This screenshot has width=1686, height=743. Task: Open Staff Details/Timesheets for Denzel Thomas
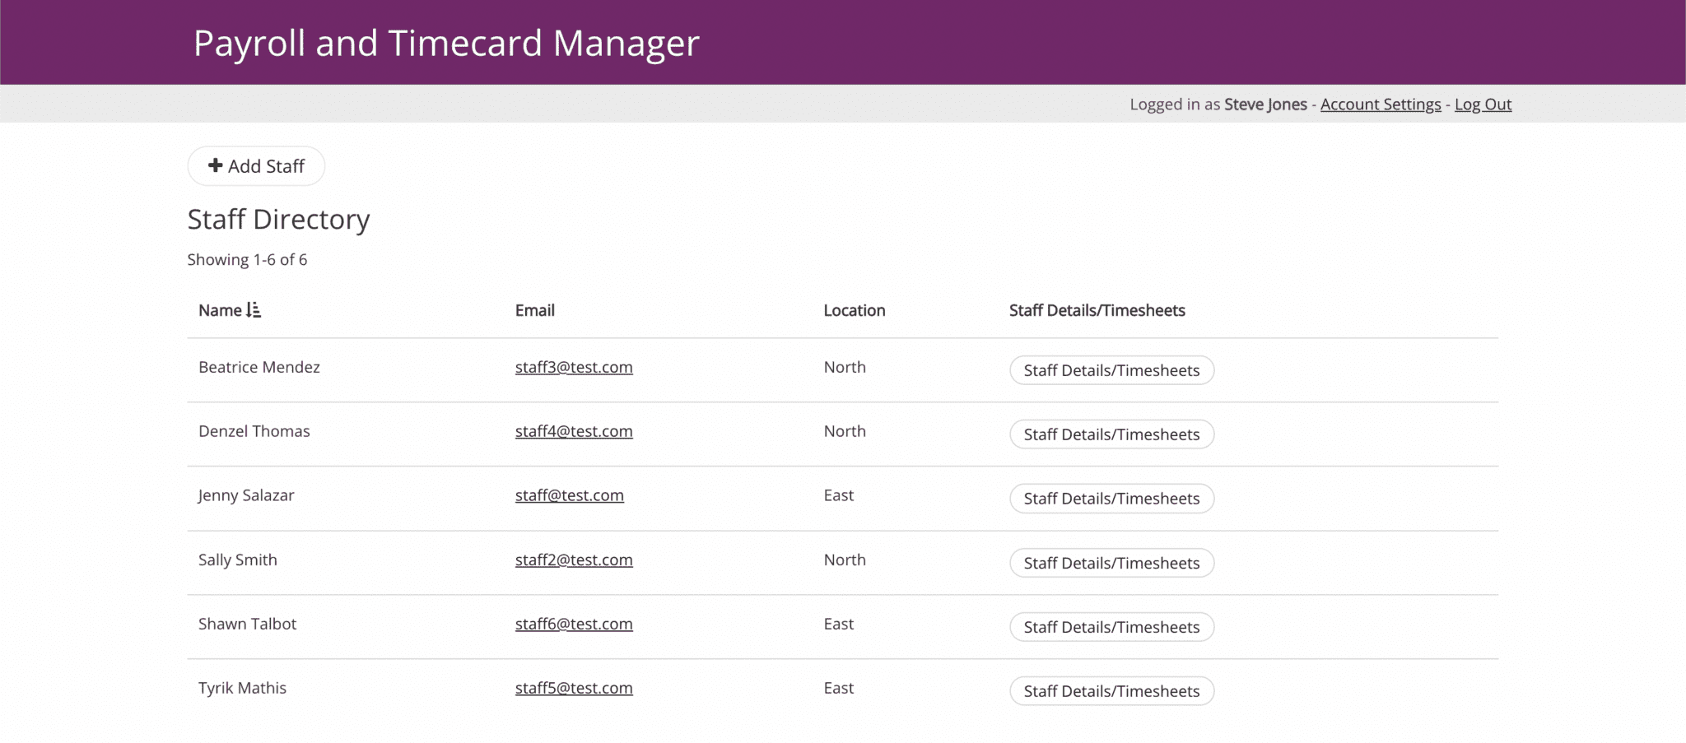click(x=1111, y=434)
